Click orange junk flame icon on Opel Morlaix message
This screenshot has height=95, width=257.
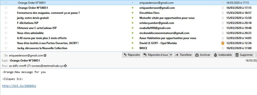[223, 43]
